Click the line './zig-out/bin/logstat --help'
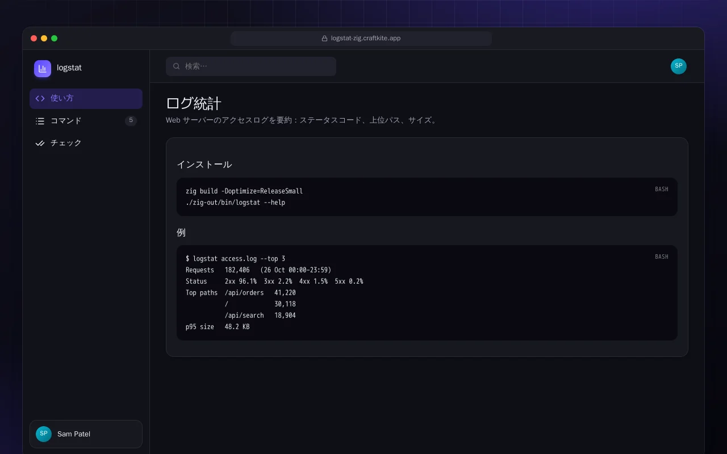The width and height of the screenshot is (727, 454). click(236, 203)
